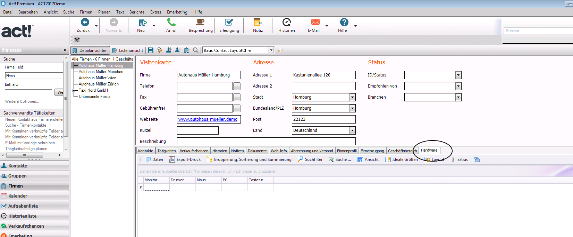The height and width of the screenshot is (237, 573).
Task: Collapse the Firmen navigation panel
Action: 65,50
